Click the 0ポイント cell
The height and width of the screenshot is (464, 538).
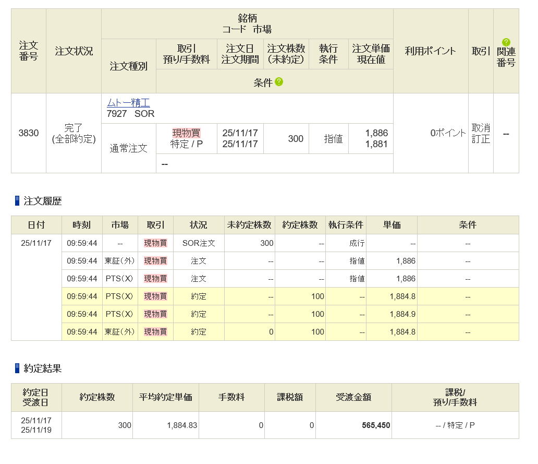click(448, 133)
